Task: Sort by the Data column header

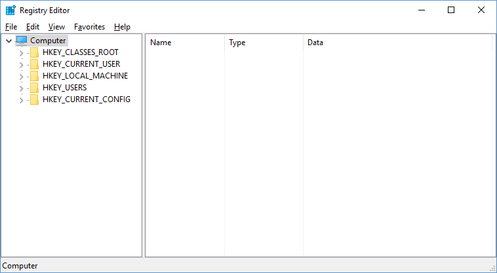Action: [x=397, y=43]
